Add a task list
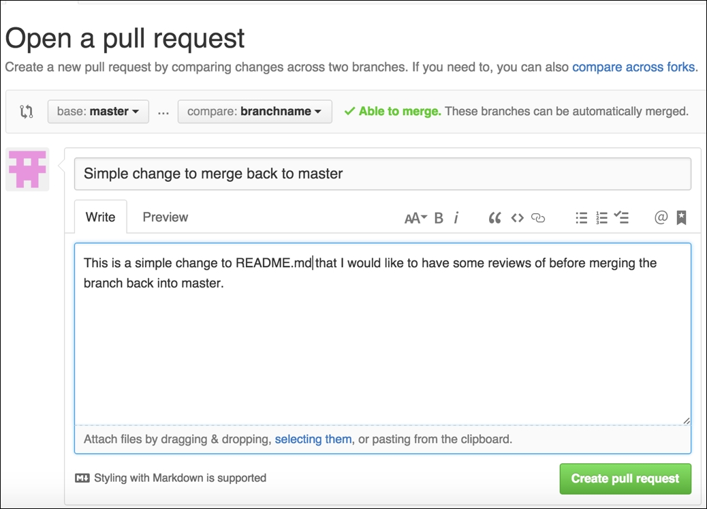This screenshot has height=509, width=707. pyautogui.click(x=621, y=218)
